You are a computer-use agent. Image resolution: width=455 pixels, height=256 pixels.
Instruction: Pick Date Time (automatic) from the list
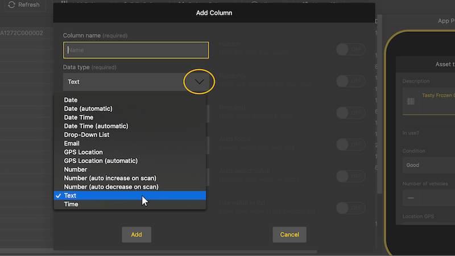coord(96,126)
